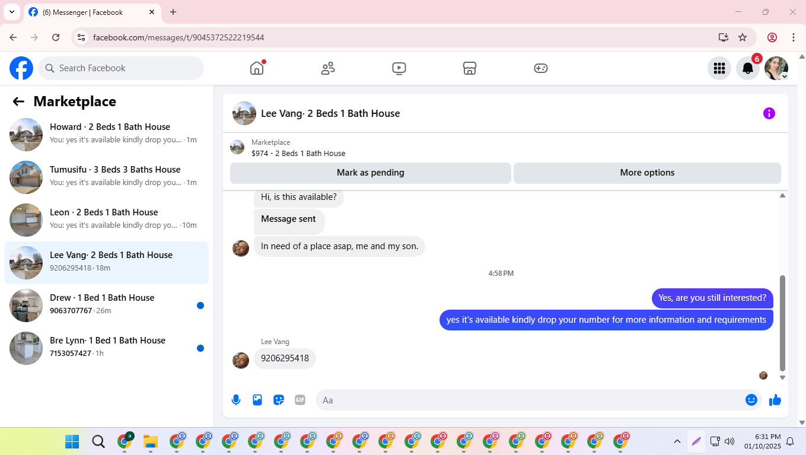The width and height of the screenshot is (806, 455).
Task: Open the notifications bell icon
Action: tap(748, 68)
